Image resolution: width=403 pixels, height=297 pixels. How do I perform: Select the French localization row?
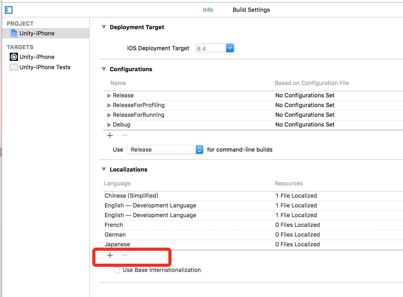click(x=253, y=225)
